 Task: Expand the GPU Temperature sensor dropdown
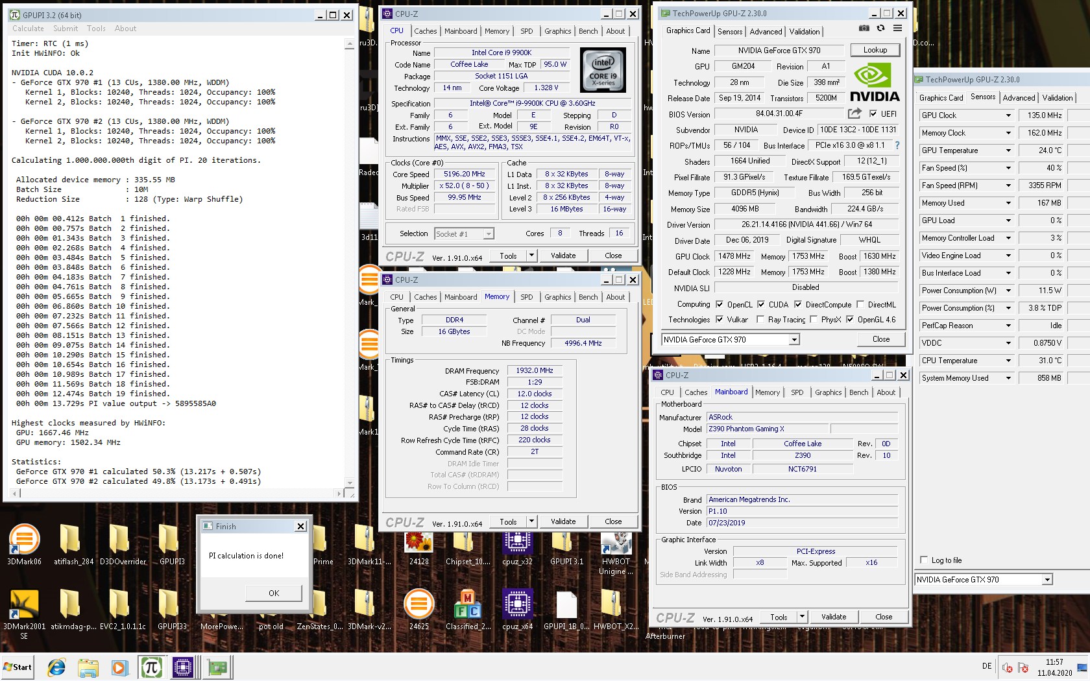pos(1008,150)
